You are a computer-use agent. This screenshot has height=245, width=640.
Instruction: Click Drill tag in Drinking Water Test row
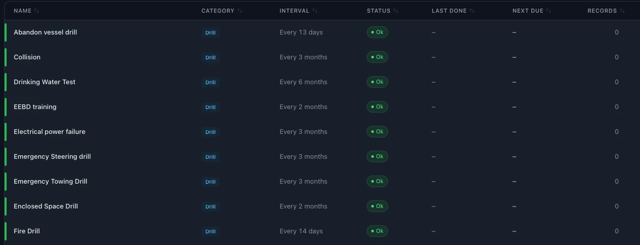(x=210, y=82)
